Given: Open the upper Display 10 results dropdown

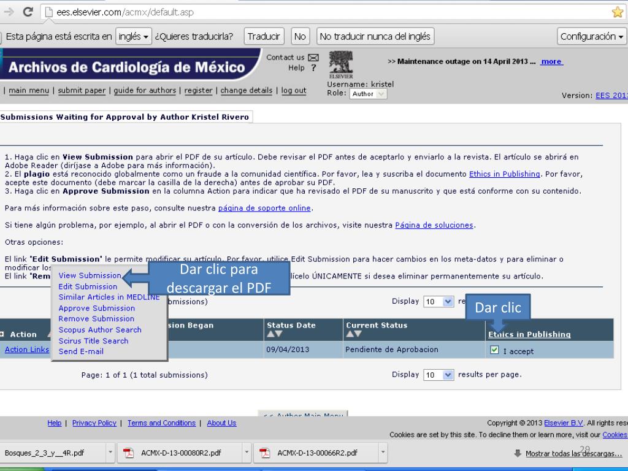Looking at the screenshot, I should (x=438, y=301).
